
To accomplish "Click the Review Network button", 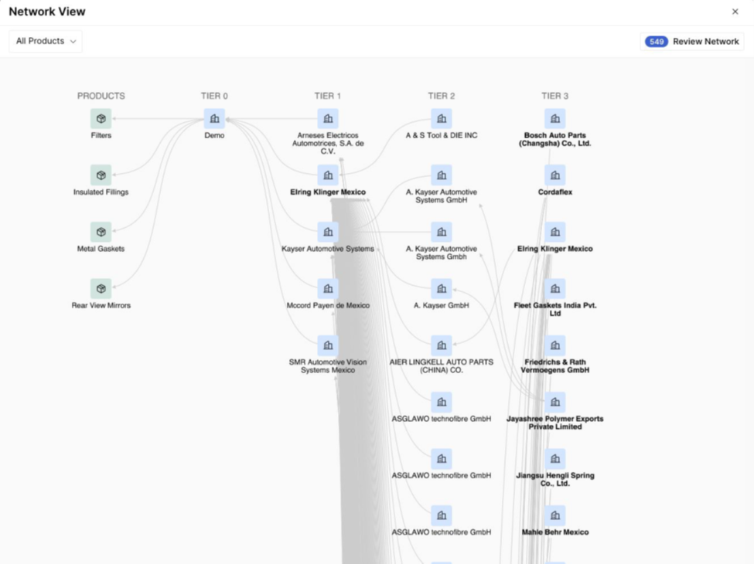I will (692, 41).
